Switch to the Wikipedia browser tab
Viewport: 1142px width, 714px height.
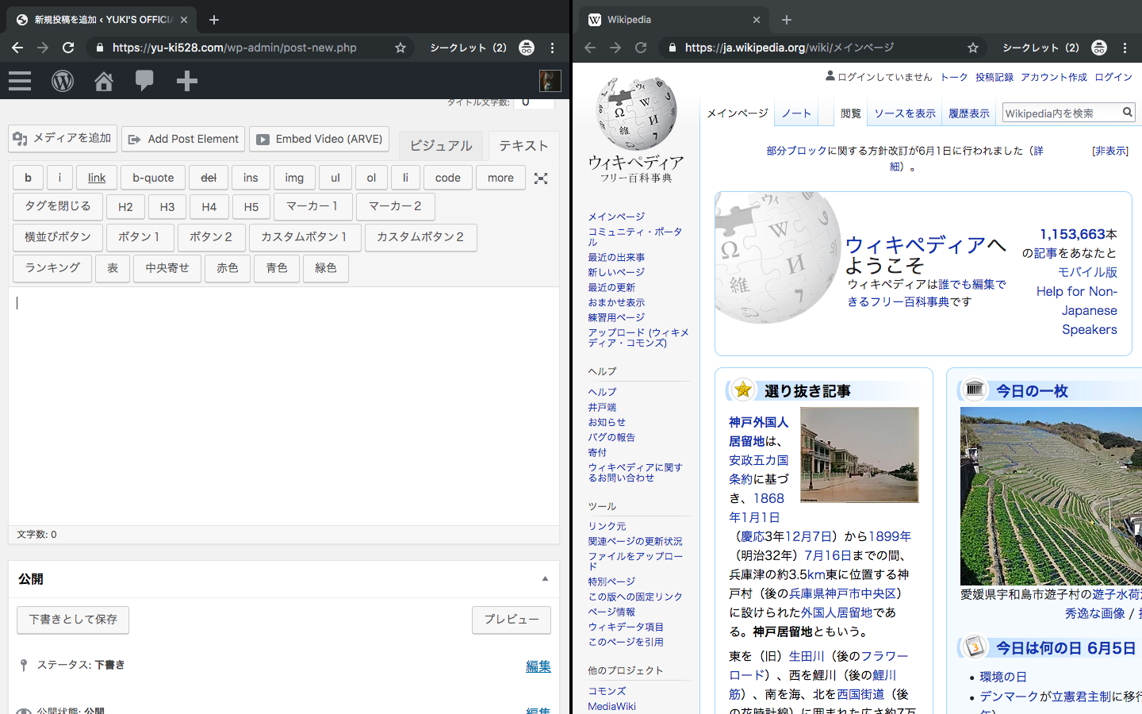point(673,20)
